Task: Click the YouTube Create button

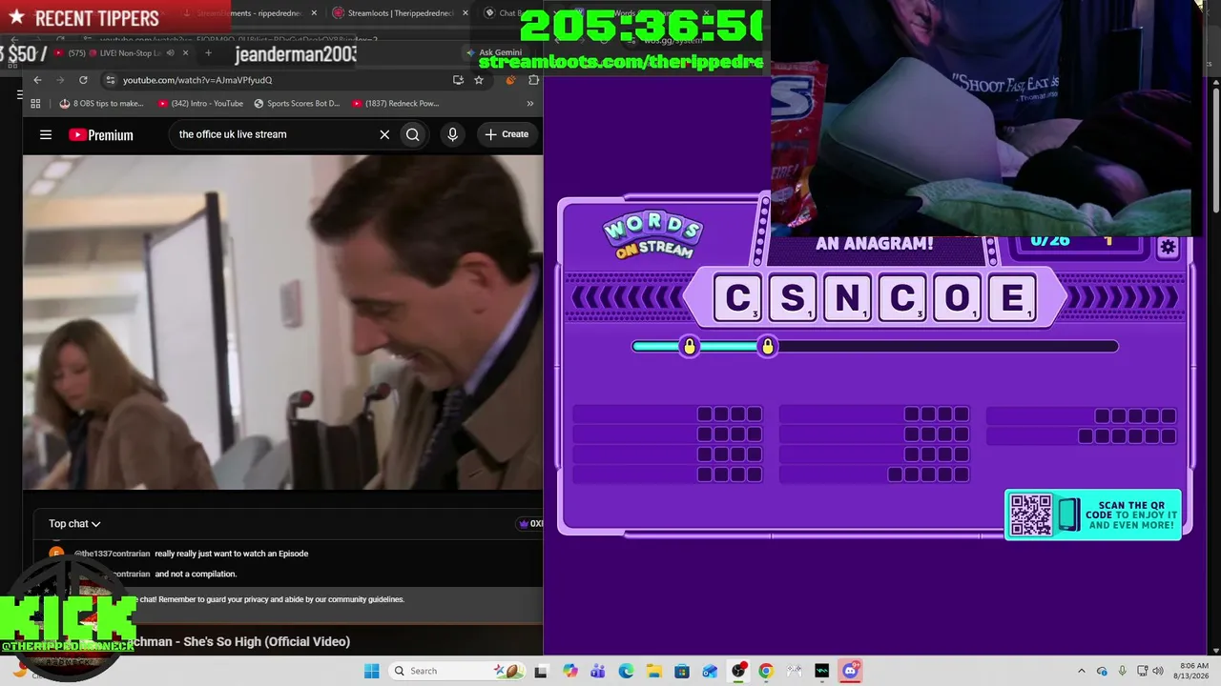Action: click(x=507, y=134)
